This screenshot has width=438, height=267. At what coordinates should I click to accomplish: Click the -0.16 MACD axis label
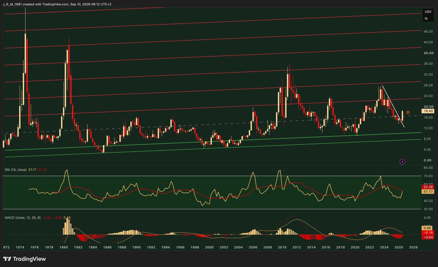coord(427,232)
